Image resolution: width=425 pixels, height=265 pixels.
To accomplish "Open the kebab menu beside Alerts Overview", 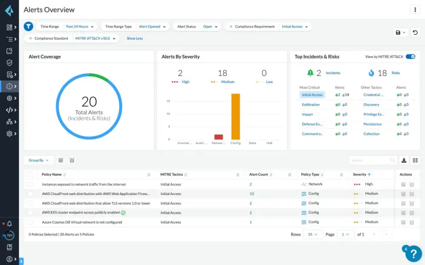I will (x=415, y=10).
